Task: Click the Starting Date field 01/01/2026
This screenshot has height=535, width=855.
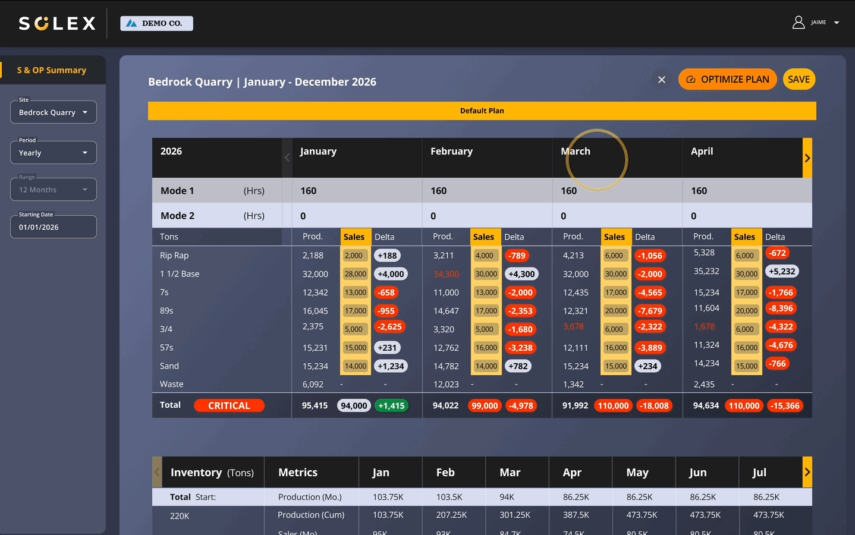Action: coord(54,227)
